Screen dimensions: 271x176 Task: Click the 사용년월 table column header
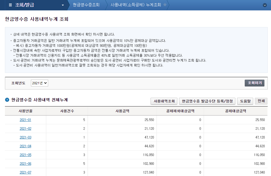pyautogui.click(x=25, y=111)
